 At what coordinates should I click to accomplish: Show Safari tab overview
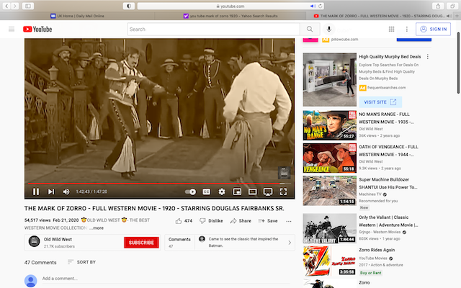tap(452, 6)
